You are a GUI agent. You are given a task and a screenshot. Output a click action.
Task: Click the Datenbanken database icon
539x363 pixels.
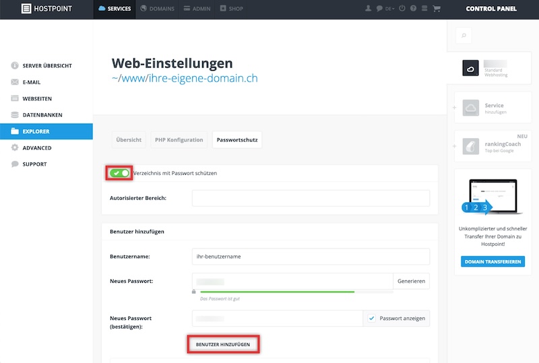(14, 114)
